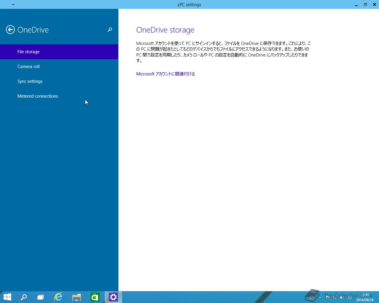Minimize the zPC settings window
The height and width of the screenshot is (303, 379).
click(356, 4)
